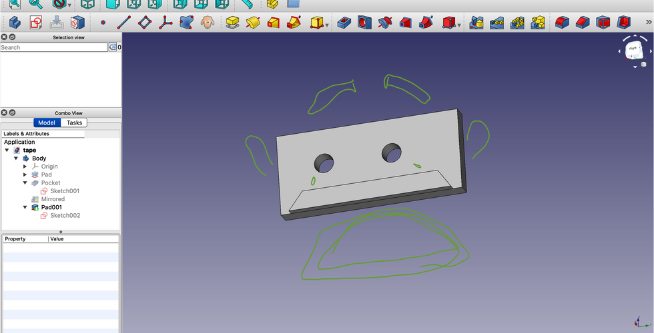
Task: Expand the Origin tree node
Action: coord(25,166)
